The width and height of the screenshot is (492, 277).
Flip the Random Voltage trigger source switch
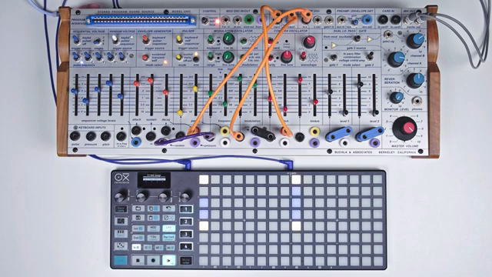click(115, 40)
